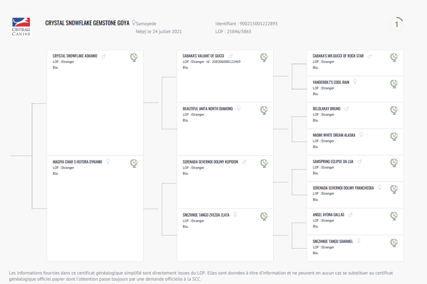Click pedigree icon for Snezhnoe Tango Sharmel
The image size is (427, 284).
pyautogui.click(x=394, y=243)
